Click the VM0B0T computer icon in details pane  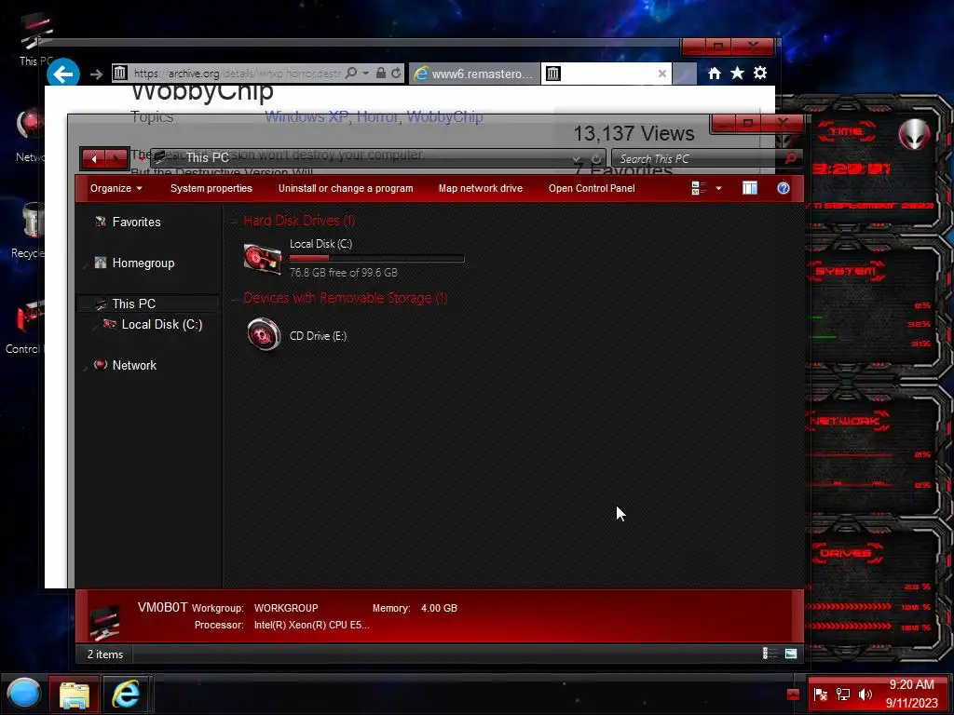click(104, 621)
